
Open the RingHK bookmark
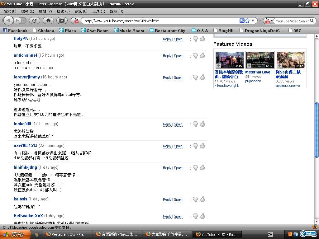pos(223,30)
